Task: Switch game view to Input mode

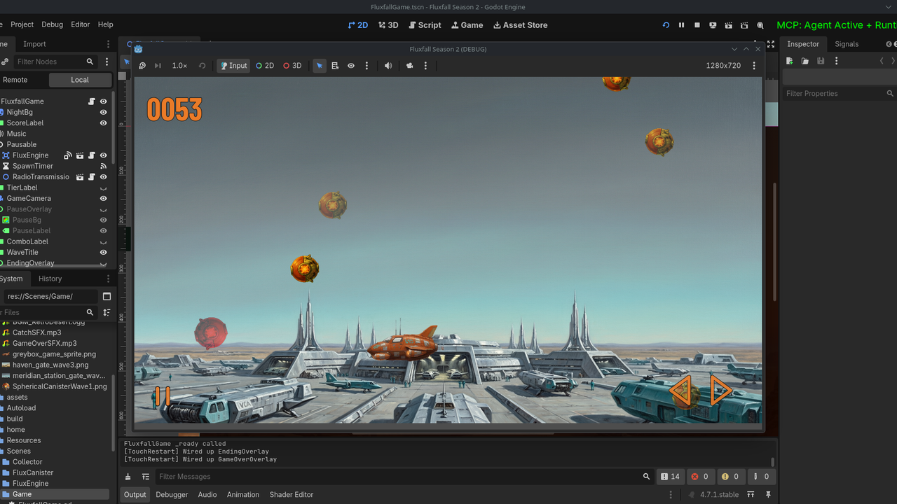Action: [233, 66]
